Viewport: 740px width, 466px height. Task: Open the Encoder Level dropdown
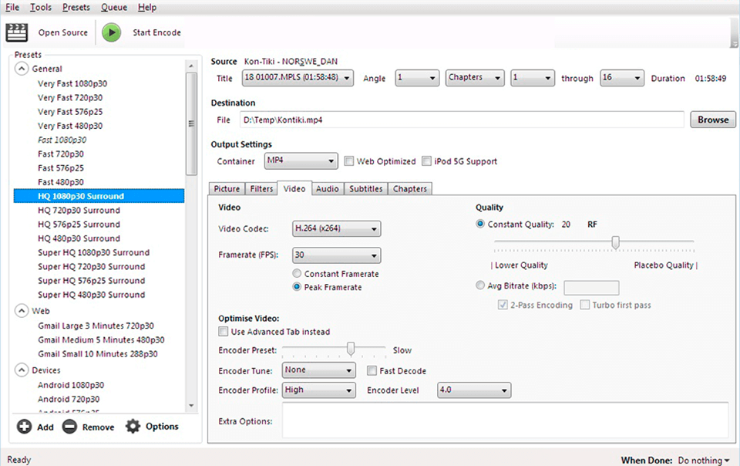click(x=473, y=390)
